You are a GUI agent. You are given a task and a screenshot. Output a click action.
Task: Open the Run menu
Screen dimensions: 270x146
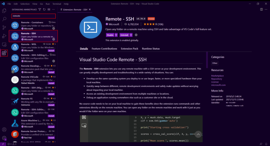(x=48, y=4)
